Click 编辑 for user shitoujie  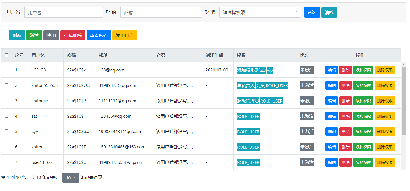pyautogui.click(x=332, y=101)
